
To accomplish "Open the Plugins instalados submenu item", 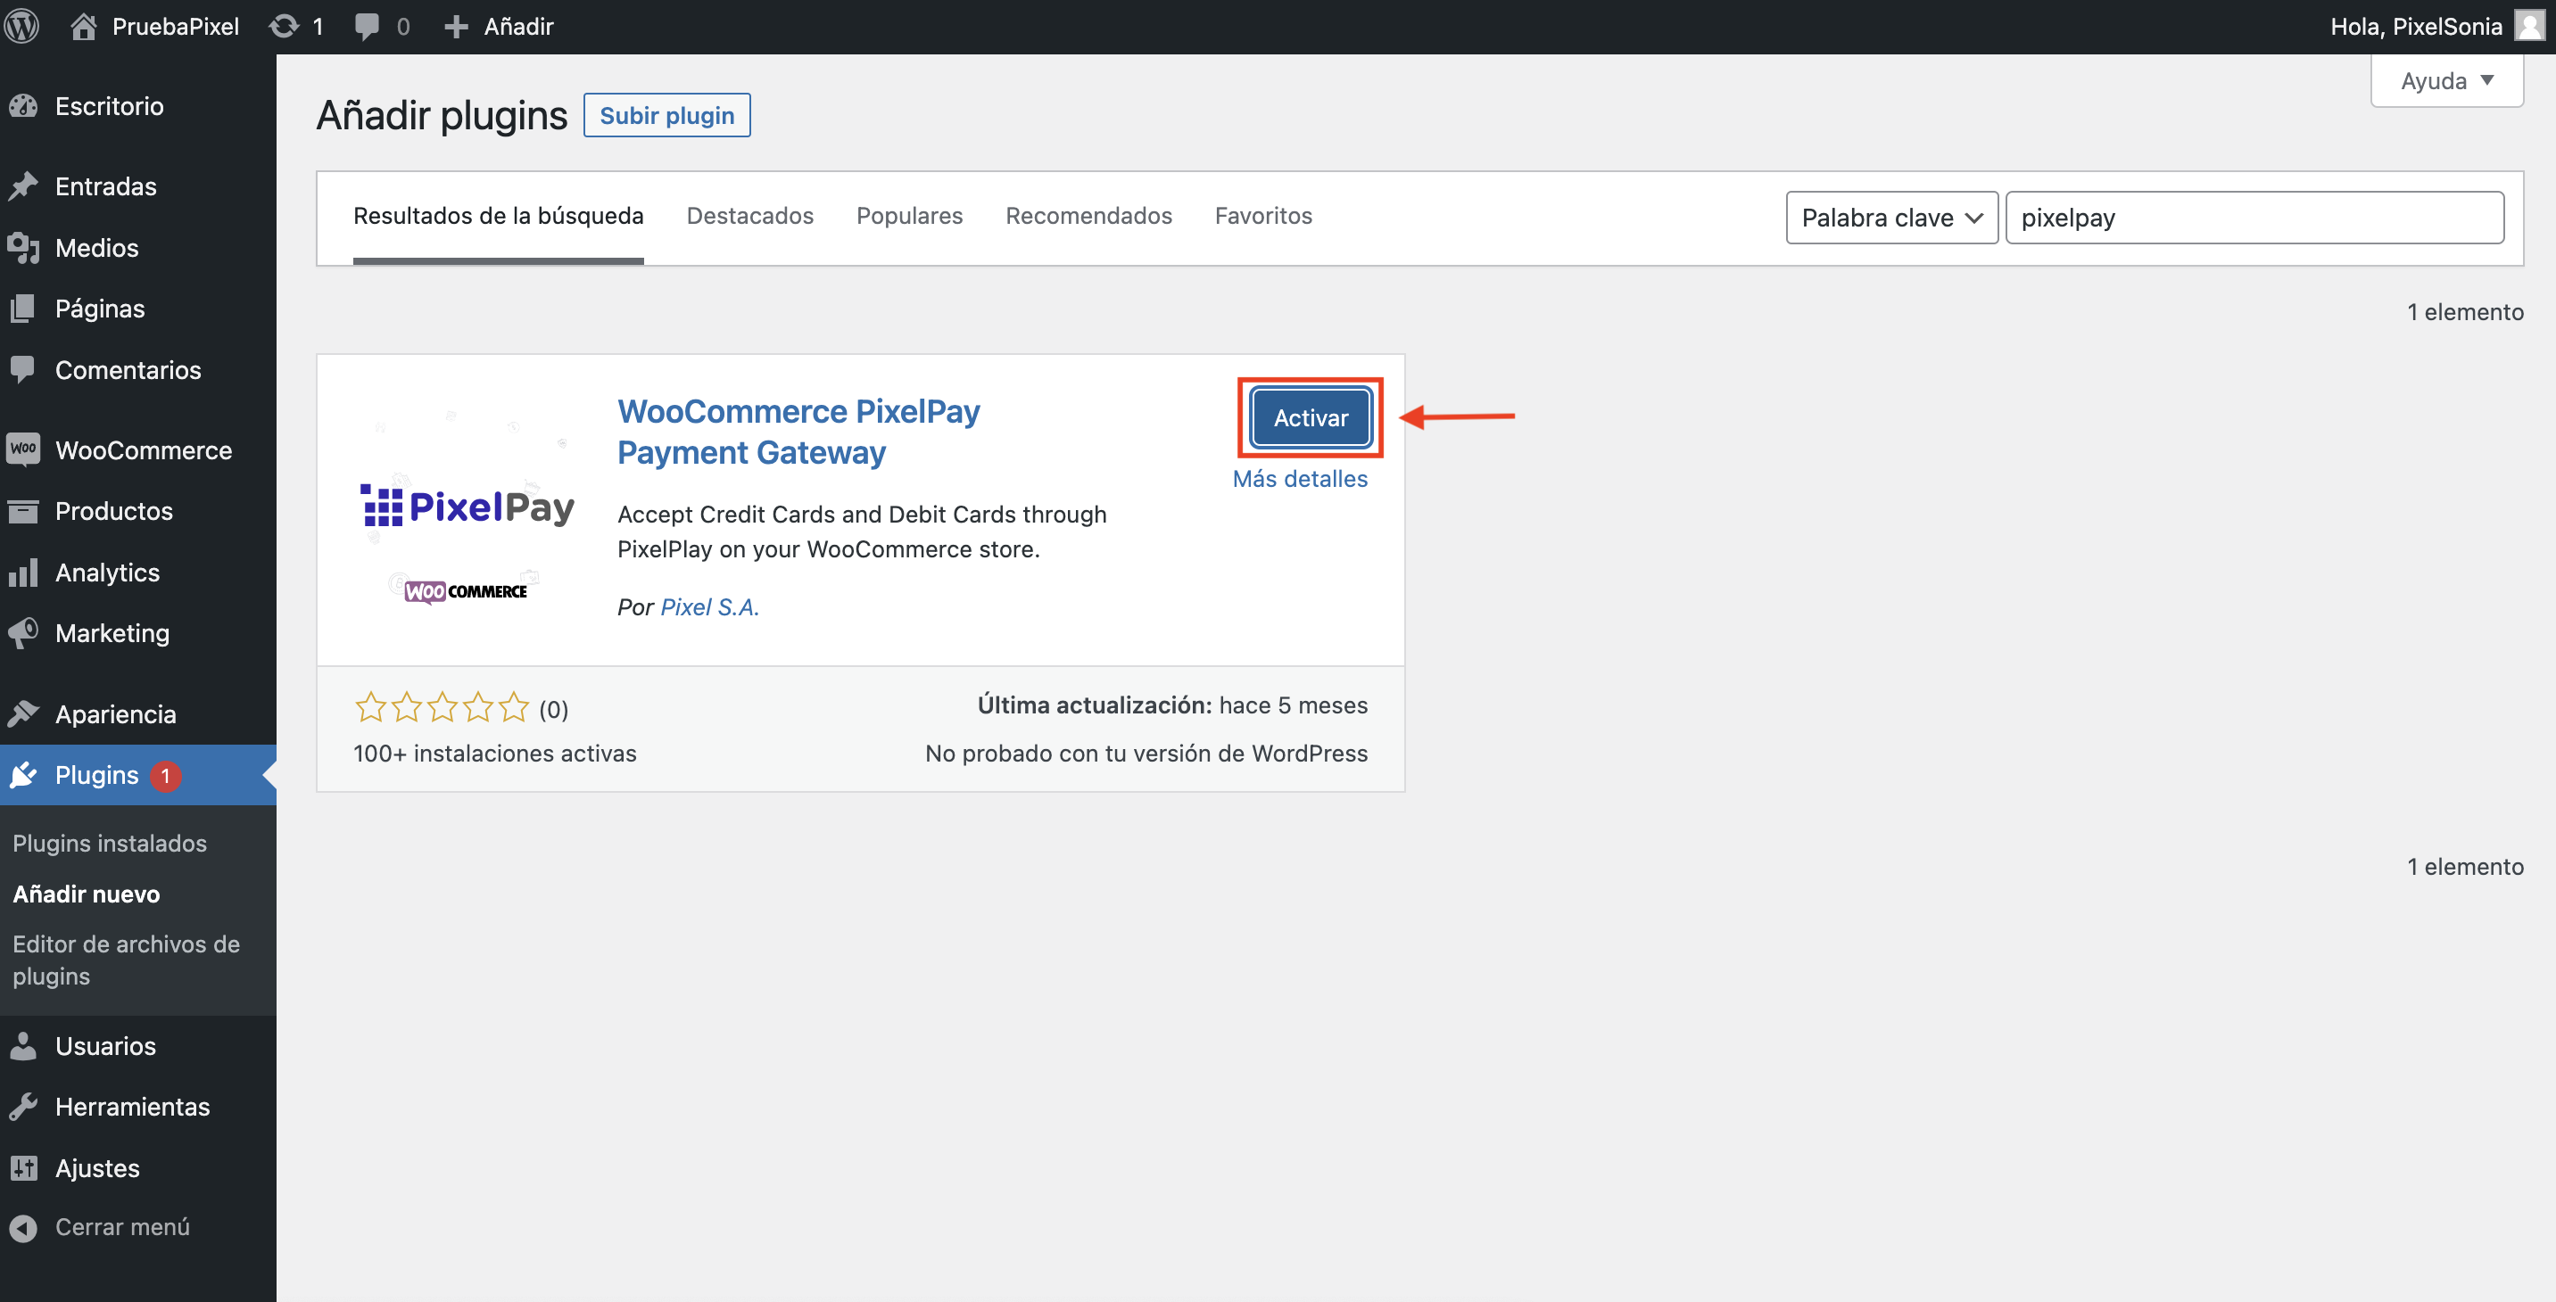I will (109, 843).
